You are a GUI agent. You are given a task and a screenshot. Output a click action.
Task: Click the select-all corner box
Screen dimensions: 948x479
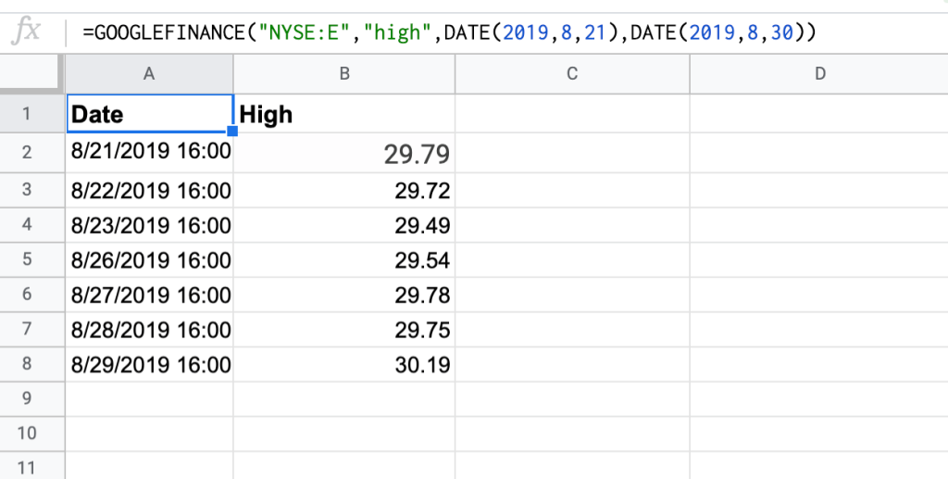[31, 73]
